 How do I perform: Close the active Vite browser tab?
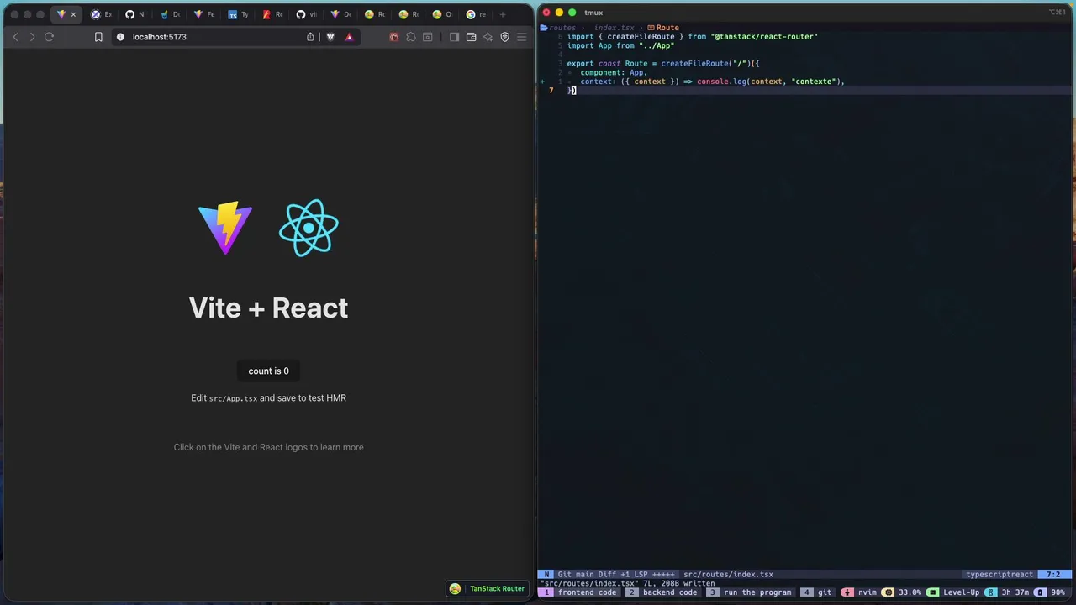point(73,14)
